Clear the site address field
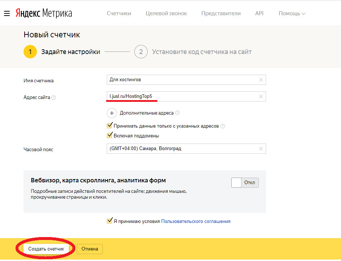Image resolution: width=341 pixels, height=261 pixels. coord(261,96)
